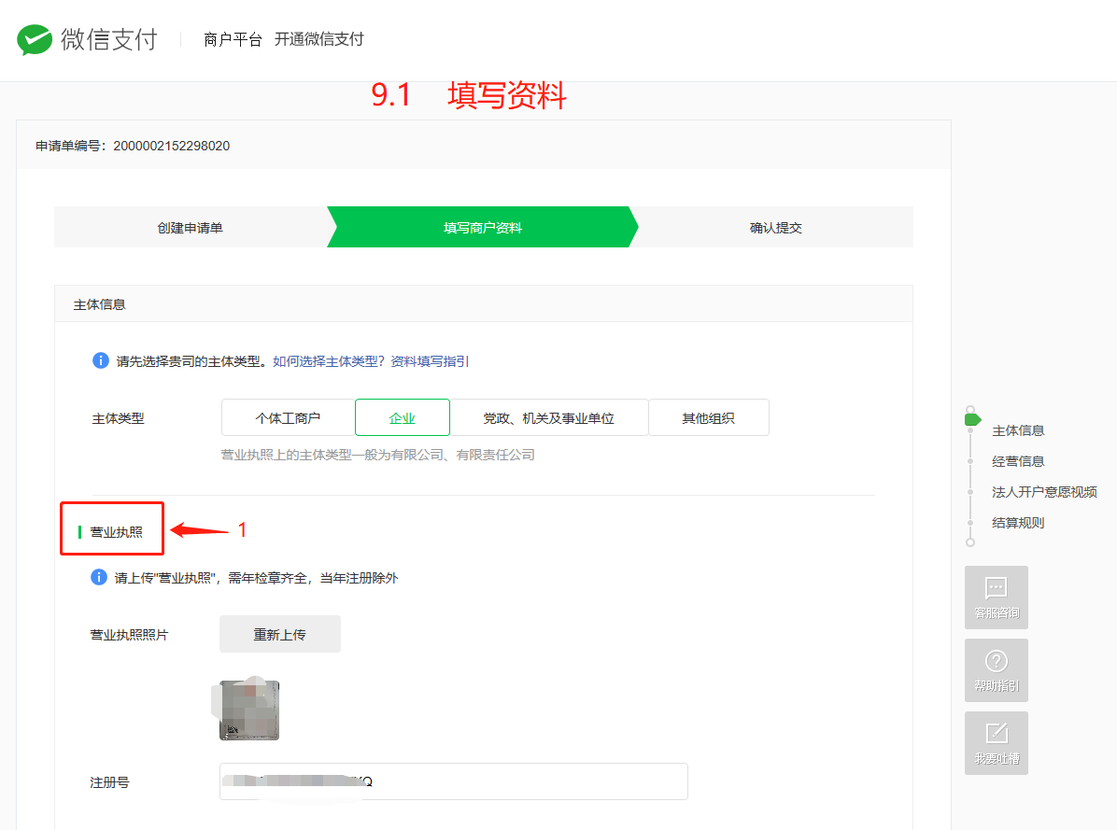The width and height of the screenshot is (1117, 830).
Task: Open the 如何选择主体类型? link
Action: [329, 361]
